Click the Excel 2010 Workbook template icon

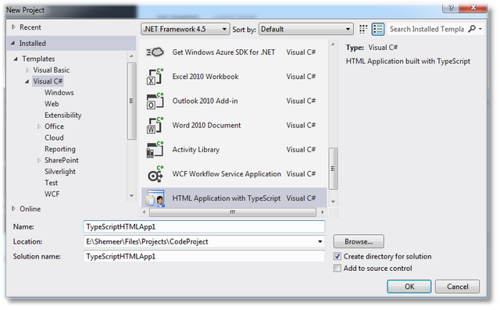pos(155,77)
